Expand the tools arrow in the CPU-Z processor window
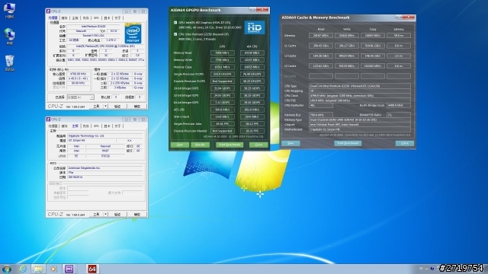 (x=105, y=107)
